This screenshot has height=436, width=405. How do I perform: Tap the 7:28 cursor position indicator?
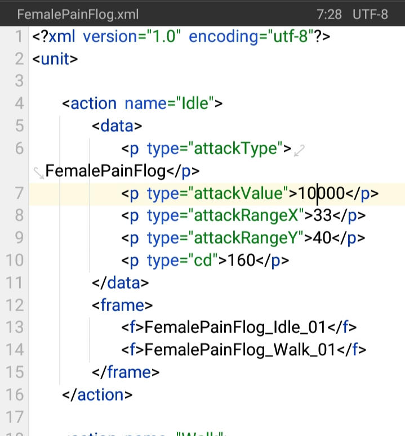pos(329,15)
